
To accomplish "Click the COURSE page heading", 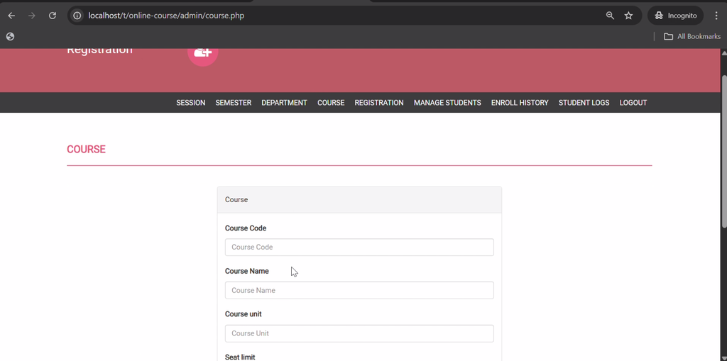I will (x=86, y=149).
